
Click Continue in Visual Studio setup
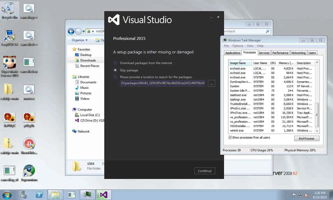click(205, 171)
